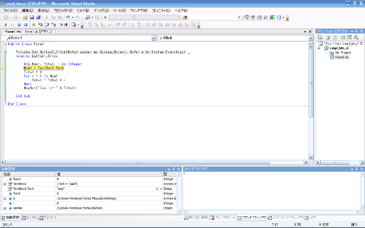
Task: Click Show All Files in Solution Explorer
Action: coord(328,37)
